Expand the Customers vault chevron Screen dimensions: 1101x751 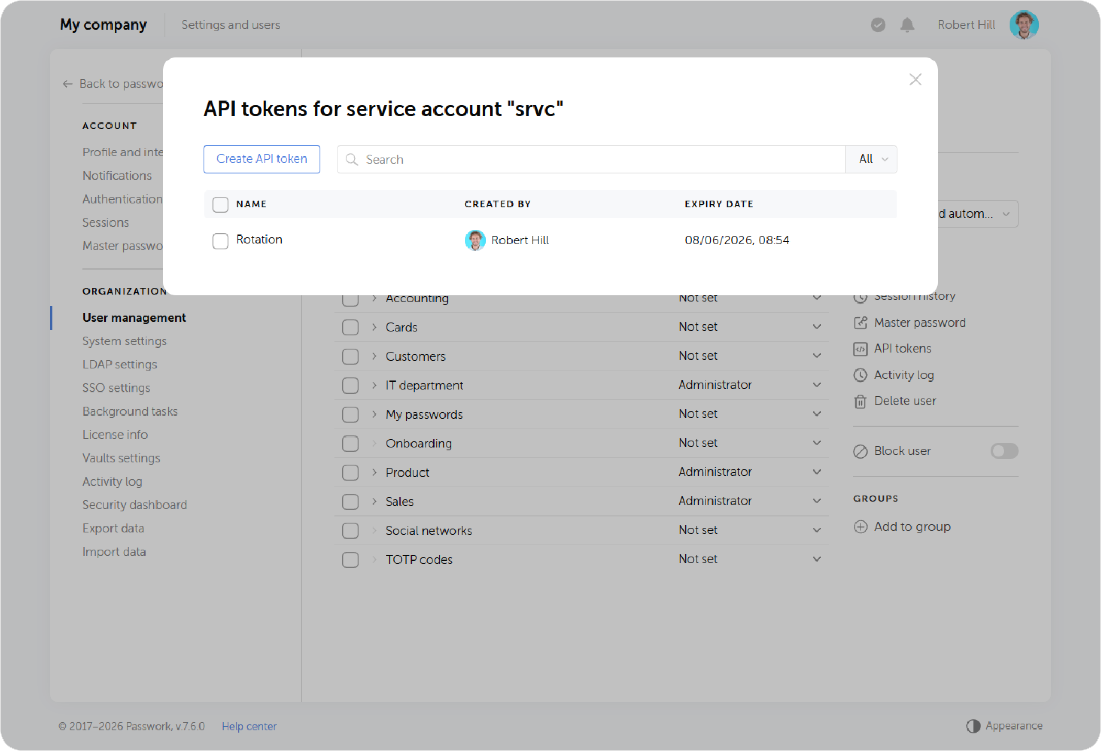coord(374,356)
